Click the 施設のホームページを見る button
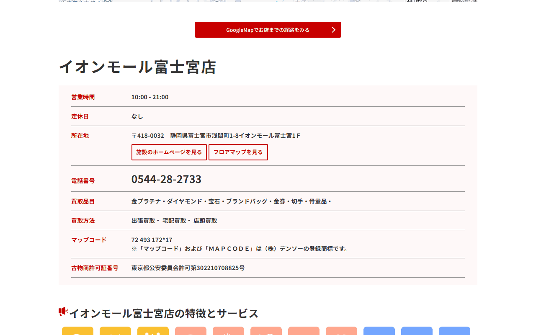The image size is (536, 335). coord(169,152)
